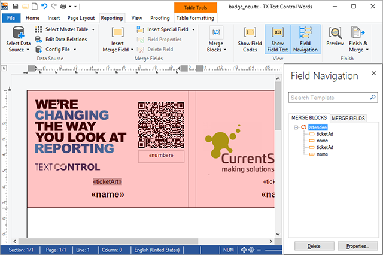Click the Preview magnifier button

pyautogui.click(x=335, y=37)
